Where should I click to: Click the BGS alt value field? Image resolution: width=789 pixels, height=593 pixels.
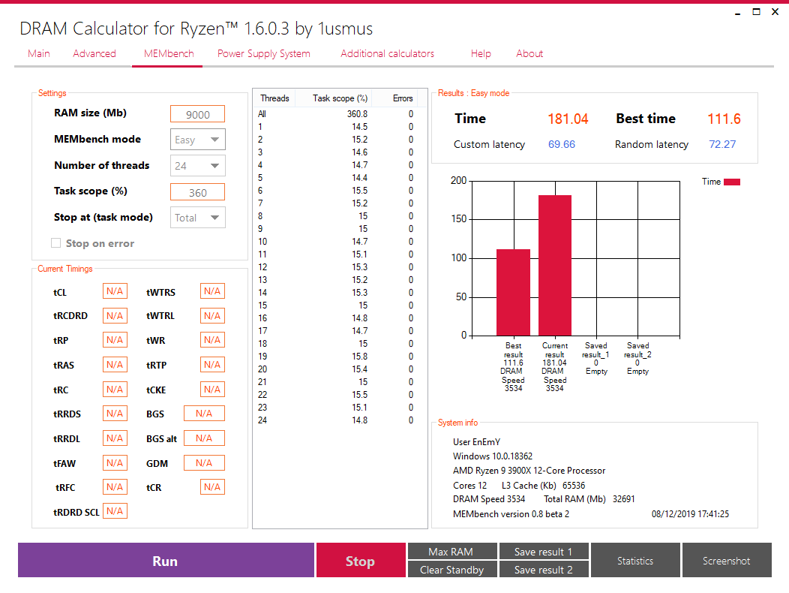coord(204,438)
